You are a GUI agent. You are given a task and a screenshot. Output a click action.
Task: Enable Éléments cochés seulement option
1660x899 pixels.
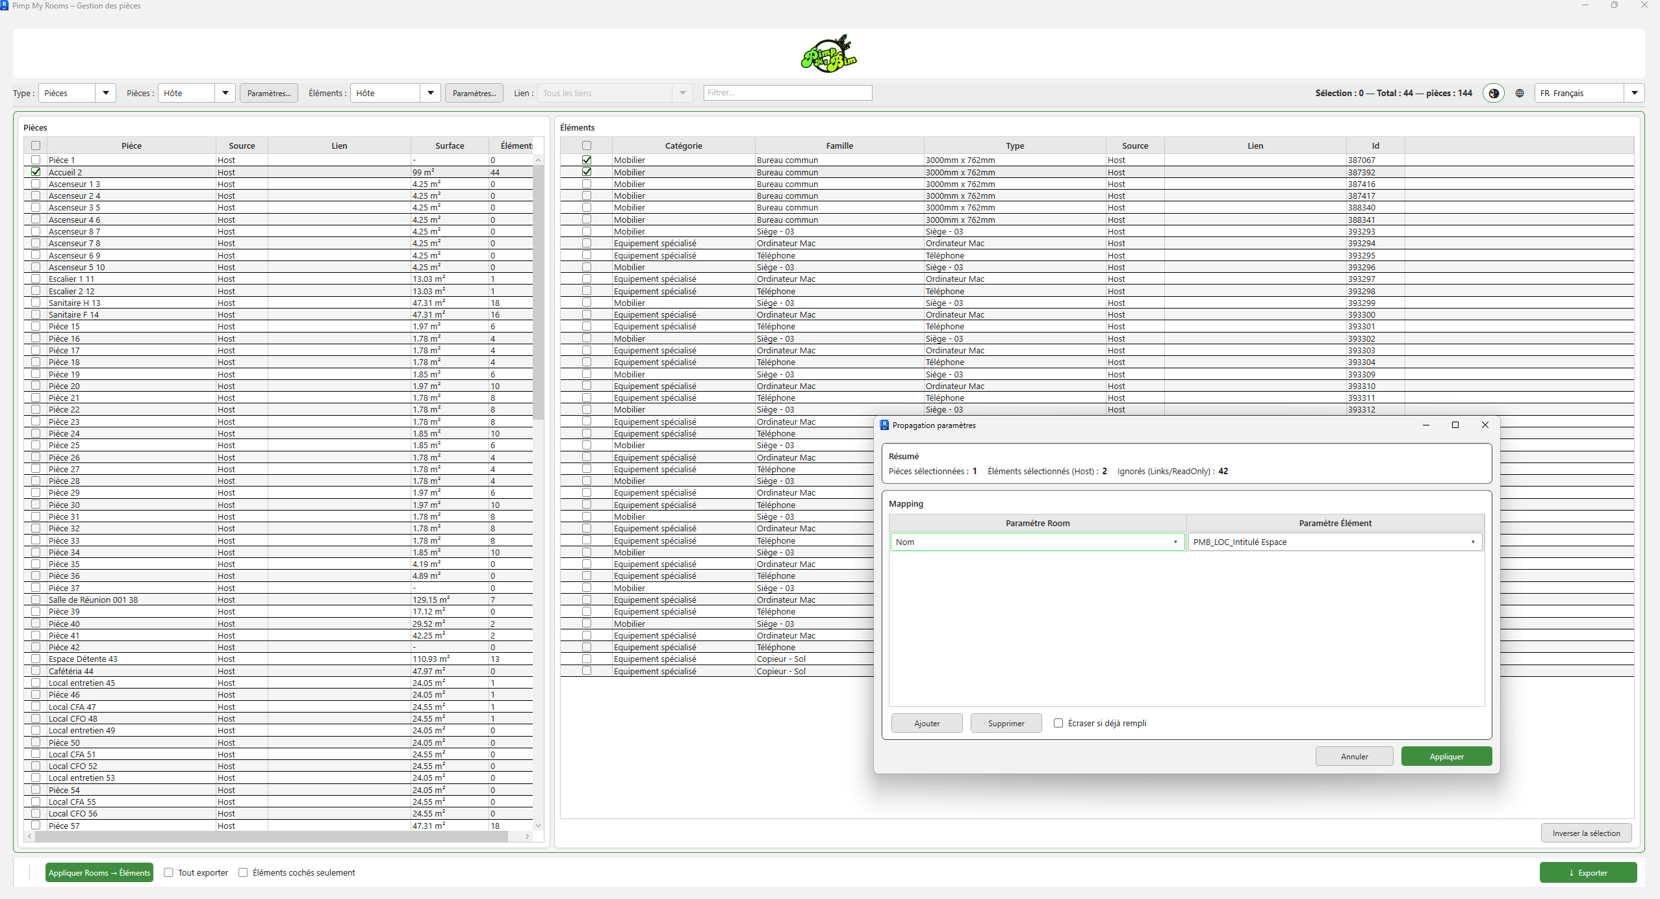point(243,872)
